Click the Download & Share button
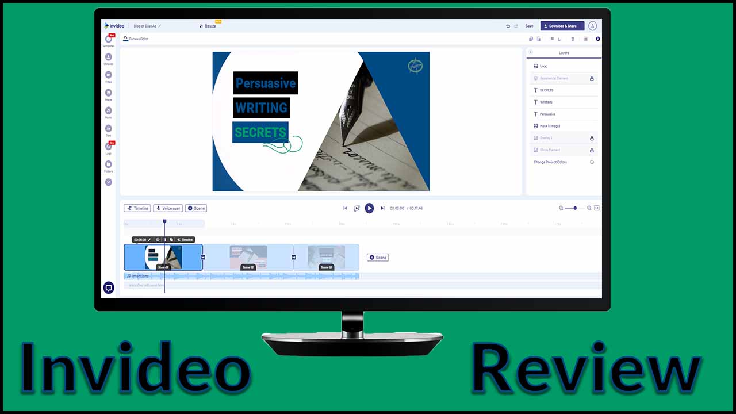The width and height of the screenshot is (736, 414). pyautogui.click(x=561, y=26)
